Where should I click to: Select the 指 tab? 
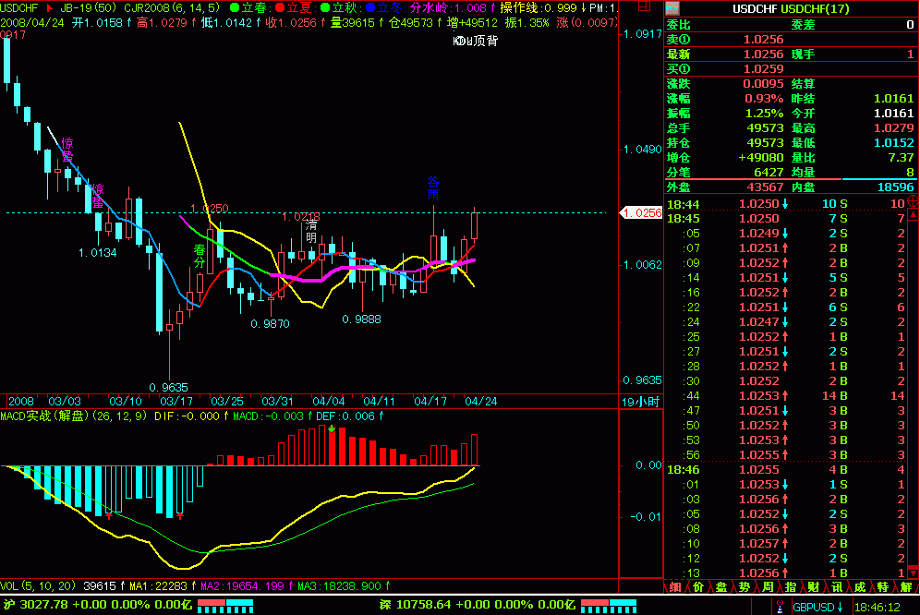[791, 586]
